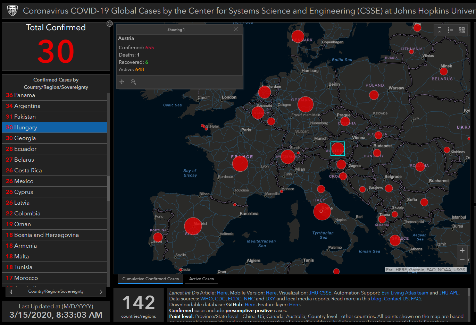Click the pan icon in Austria popup
This screenshot has width=476, height=325.
click(122, 82)
